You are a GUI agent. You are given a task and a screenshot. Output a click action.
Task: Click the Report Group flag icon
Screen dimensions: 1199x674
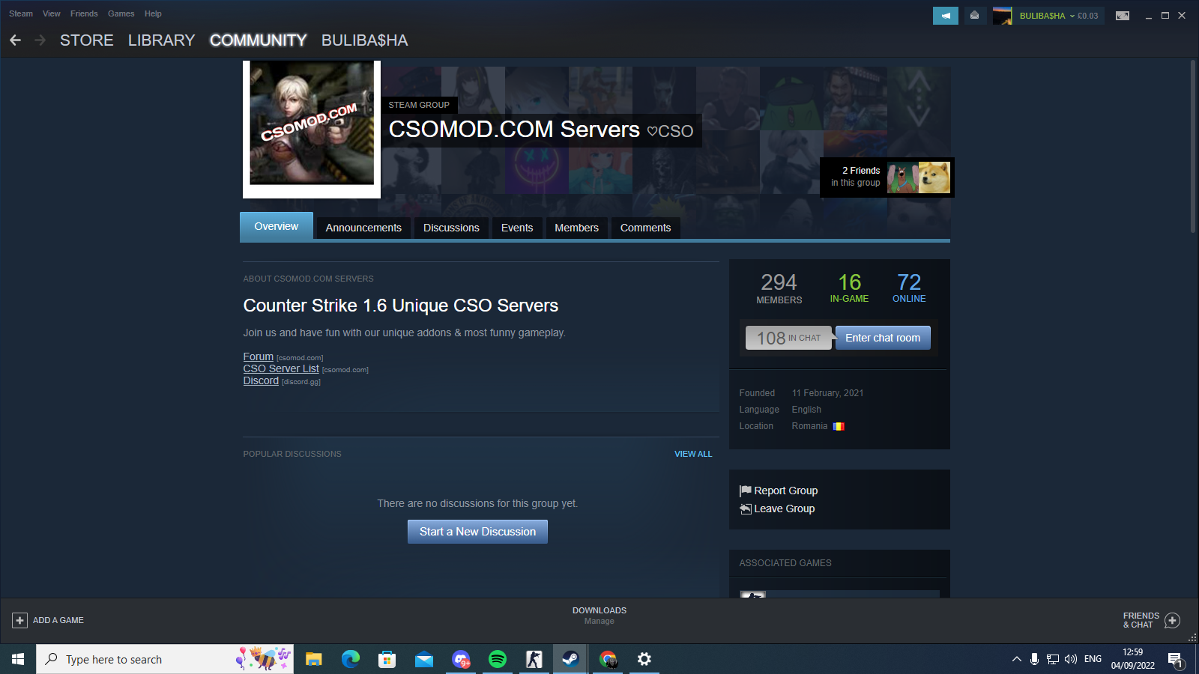pyautogui.click(x=745, y=491)
